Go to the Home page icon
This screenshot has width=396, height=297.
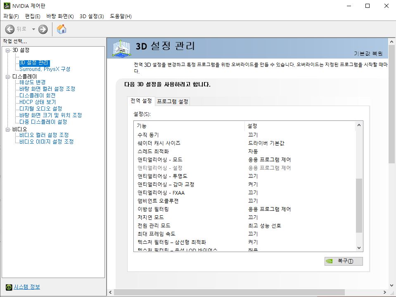[62, 29]
